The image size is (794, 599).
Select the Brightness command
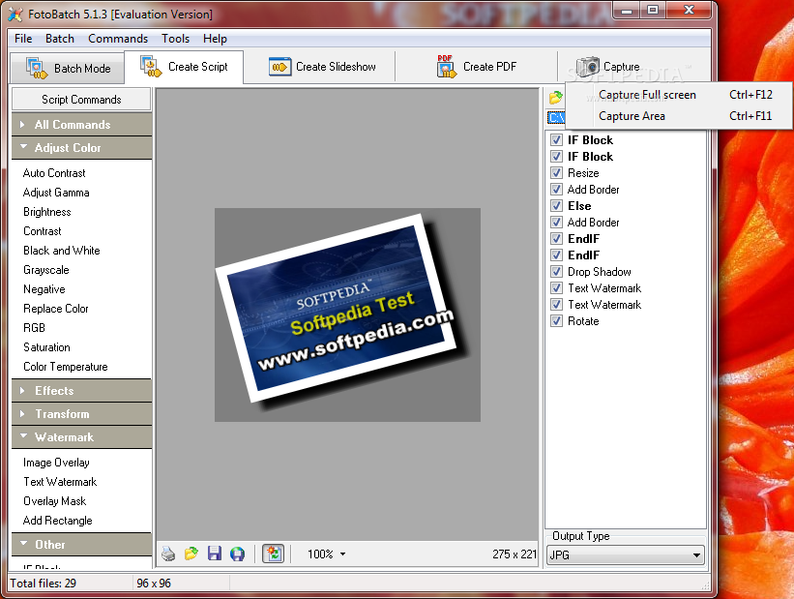tap(47, 212)
